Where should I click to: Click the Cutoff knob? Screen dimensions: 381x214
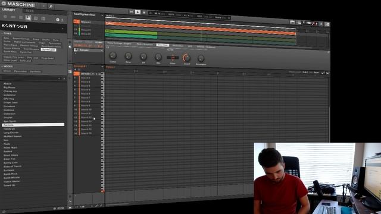(x=186, y=58)
